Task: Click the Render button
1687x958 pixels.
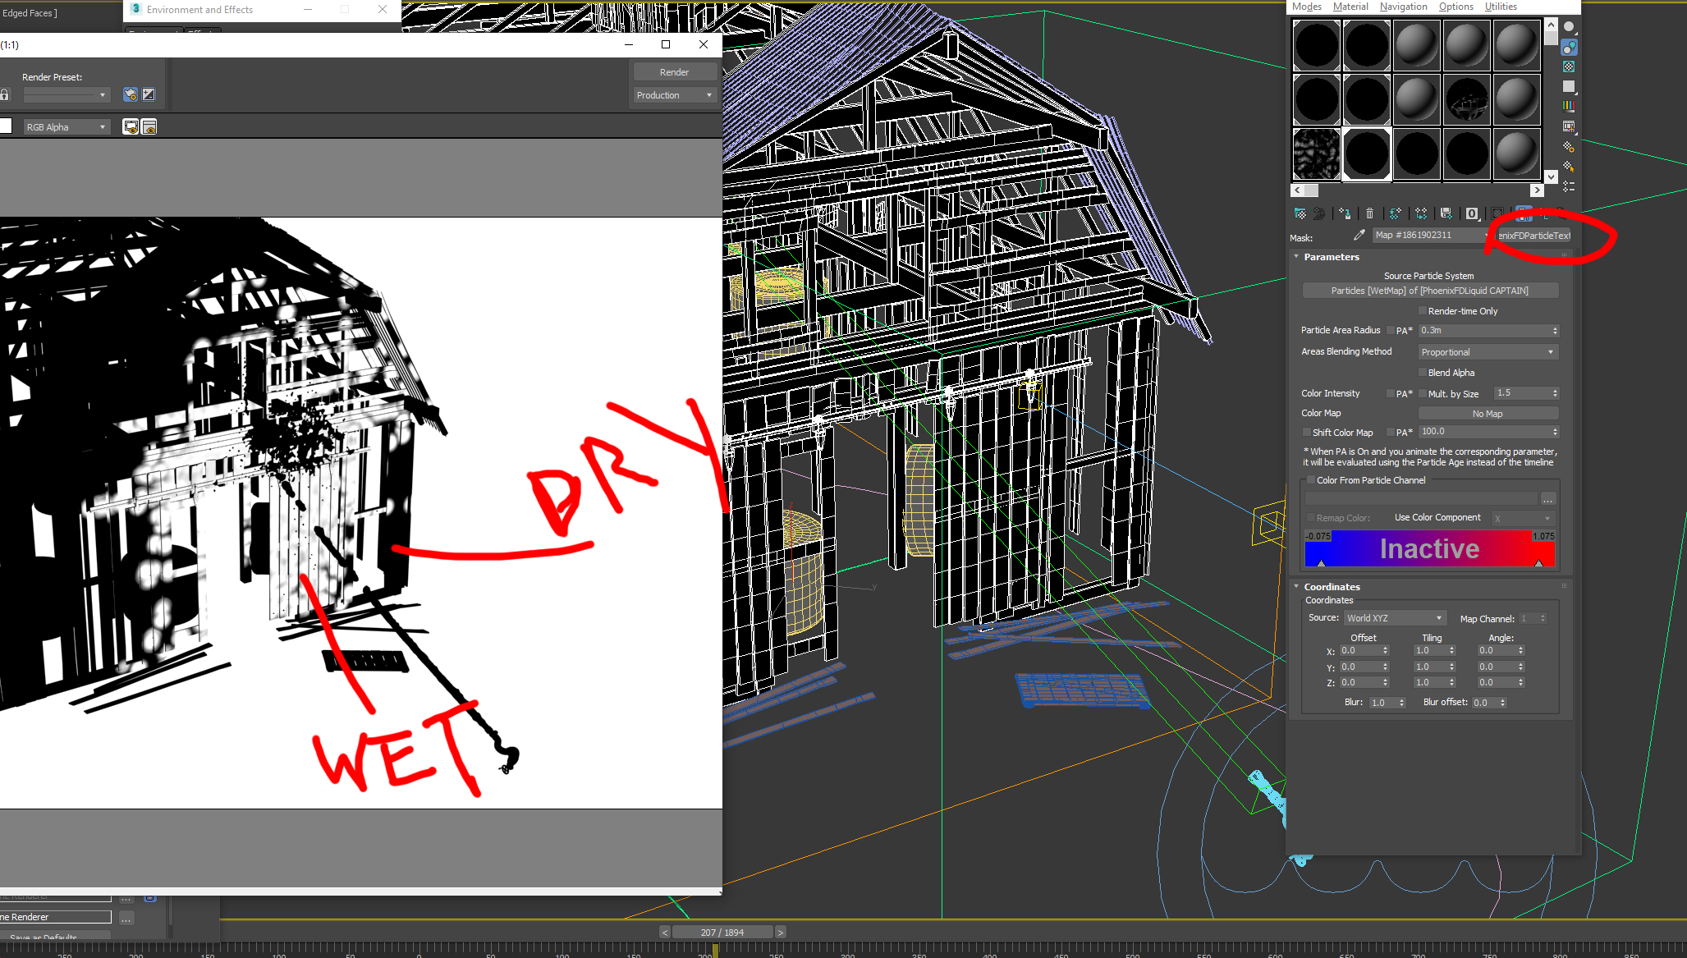Action: pos(674,72)
